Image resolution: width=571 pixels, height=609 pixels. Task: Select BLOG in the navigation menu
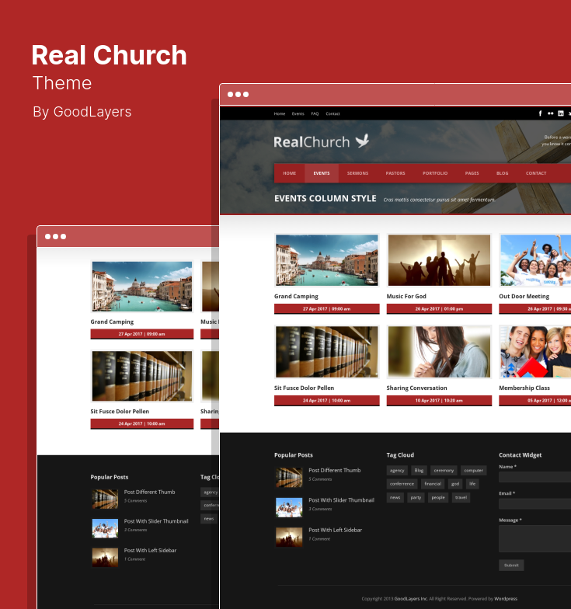pyautogui.click(x=502, y=173)
